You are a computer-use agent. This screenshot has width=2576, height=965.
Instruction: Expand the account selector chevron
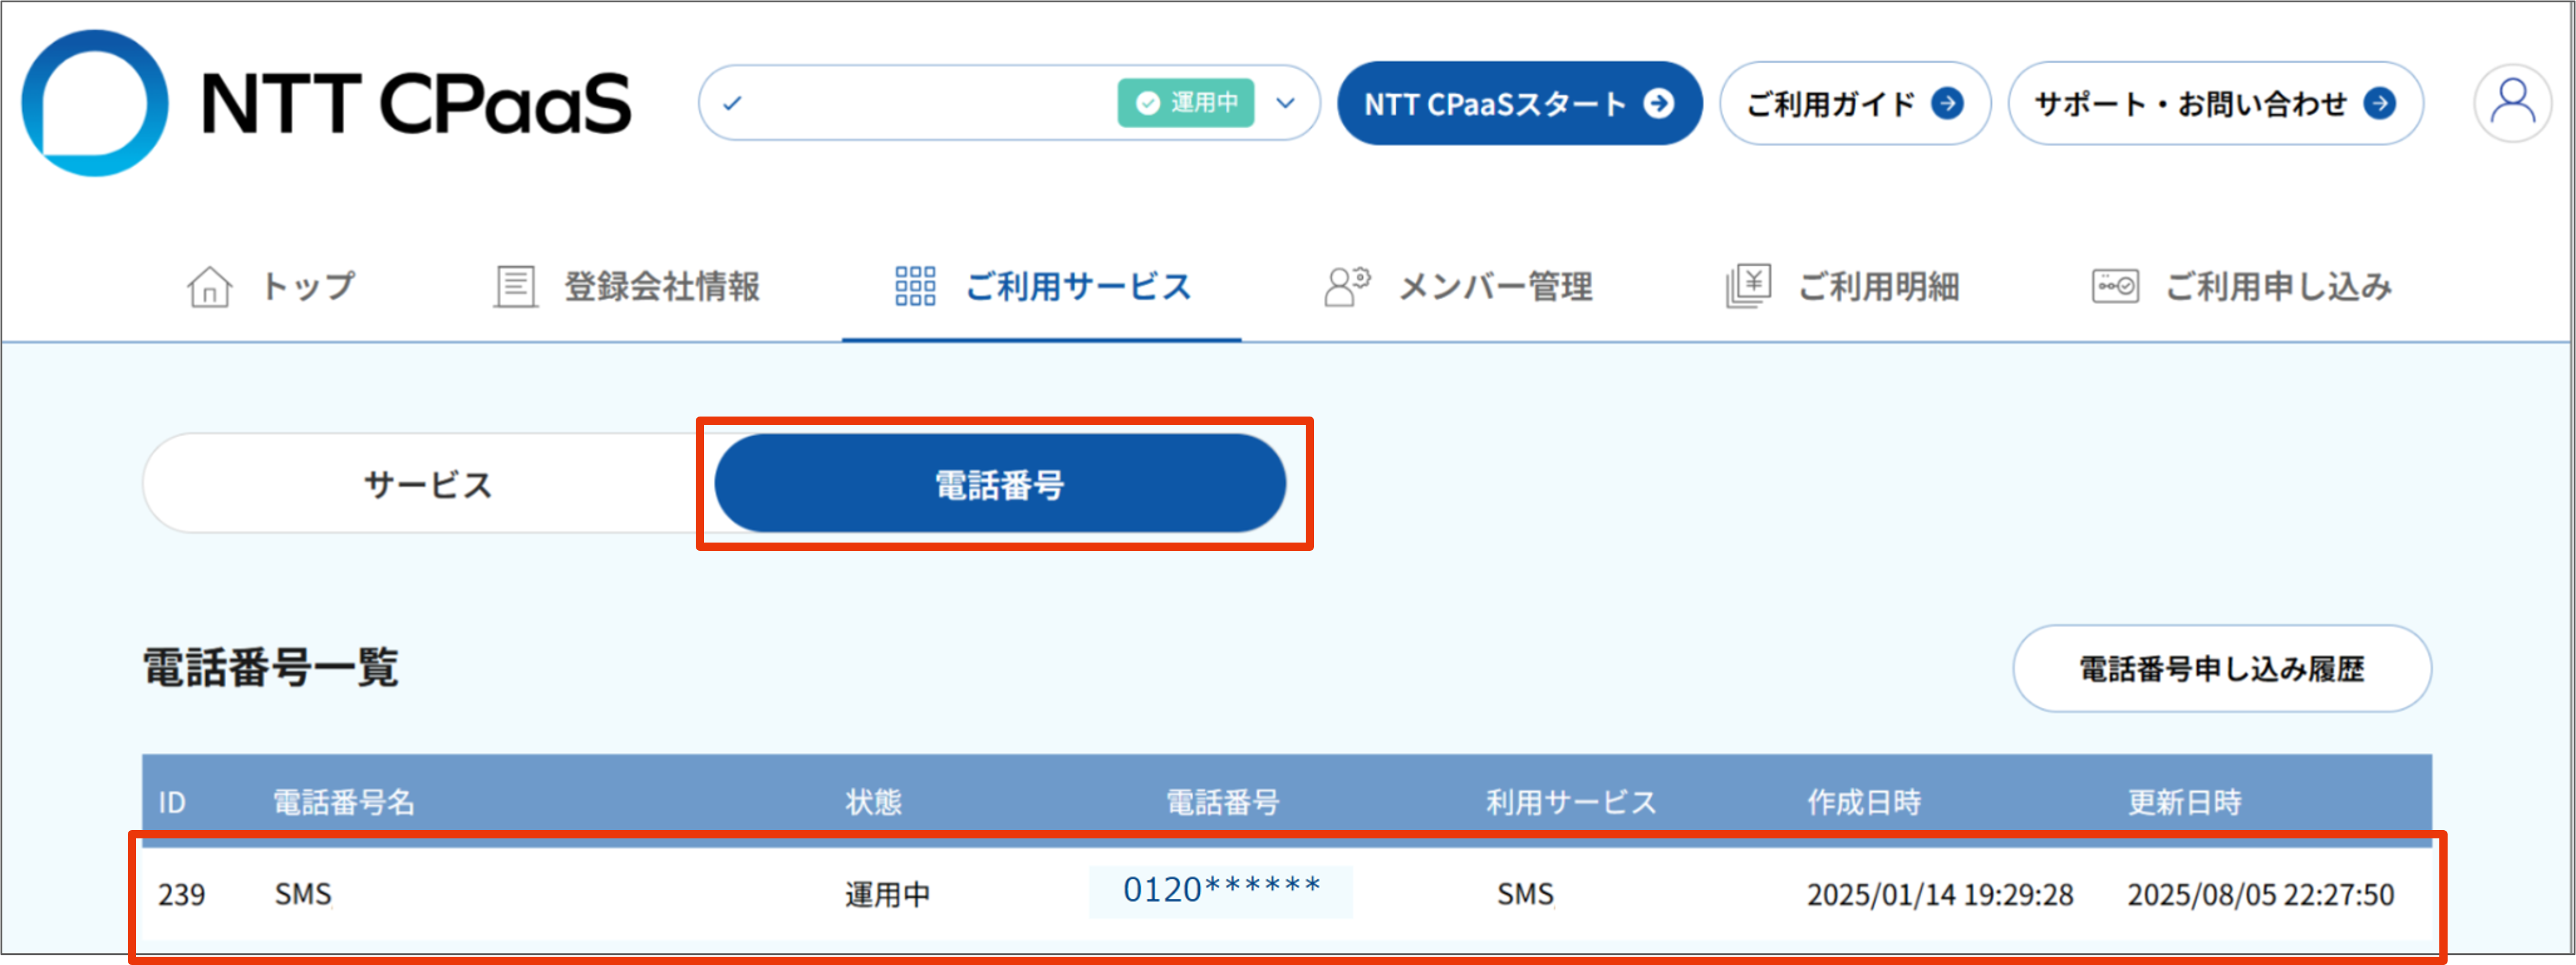tap(1286, 103)
